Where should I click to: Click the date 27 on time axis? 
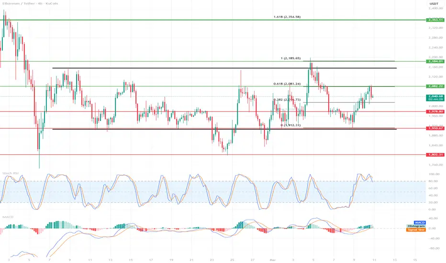tap(253, 260)
